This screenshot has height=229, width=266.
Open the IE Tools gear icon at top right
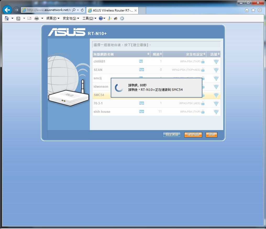pos(259,10)
